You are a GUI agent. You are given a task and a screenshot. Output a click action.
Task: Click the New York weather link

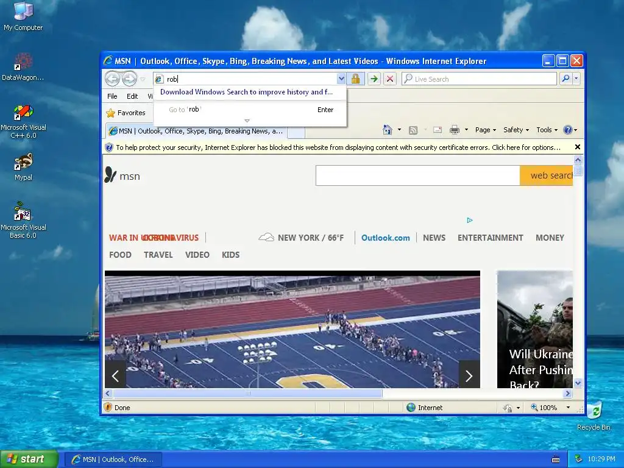[x=301, y=238]
